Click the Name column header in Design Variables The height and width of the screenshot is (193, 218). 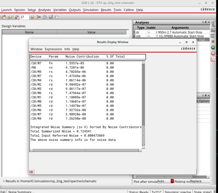29,32
